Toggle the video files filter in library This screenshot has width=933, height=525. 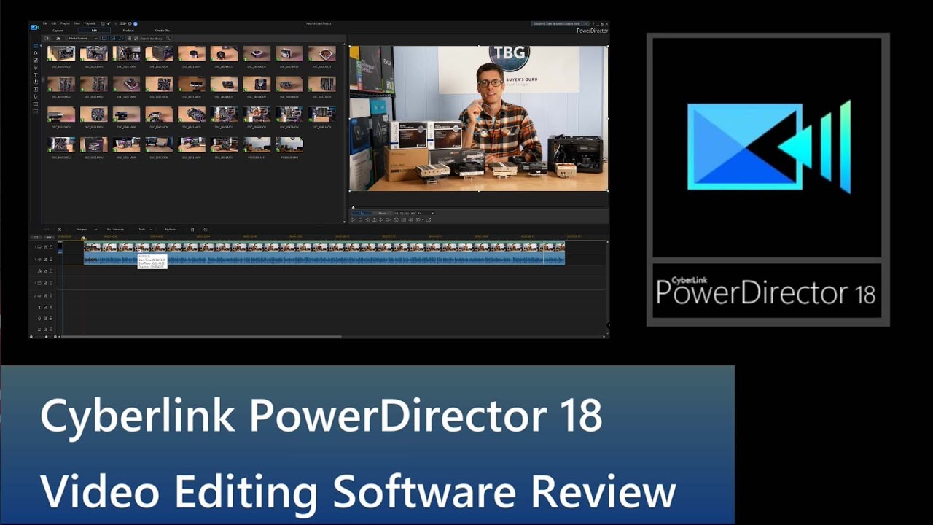(x=104, y=38)
